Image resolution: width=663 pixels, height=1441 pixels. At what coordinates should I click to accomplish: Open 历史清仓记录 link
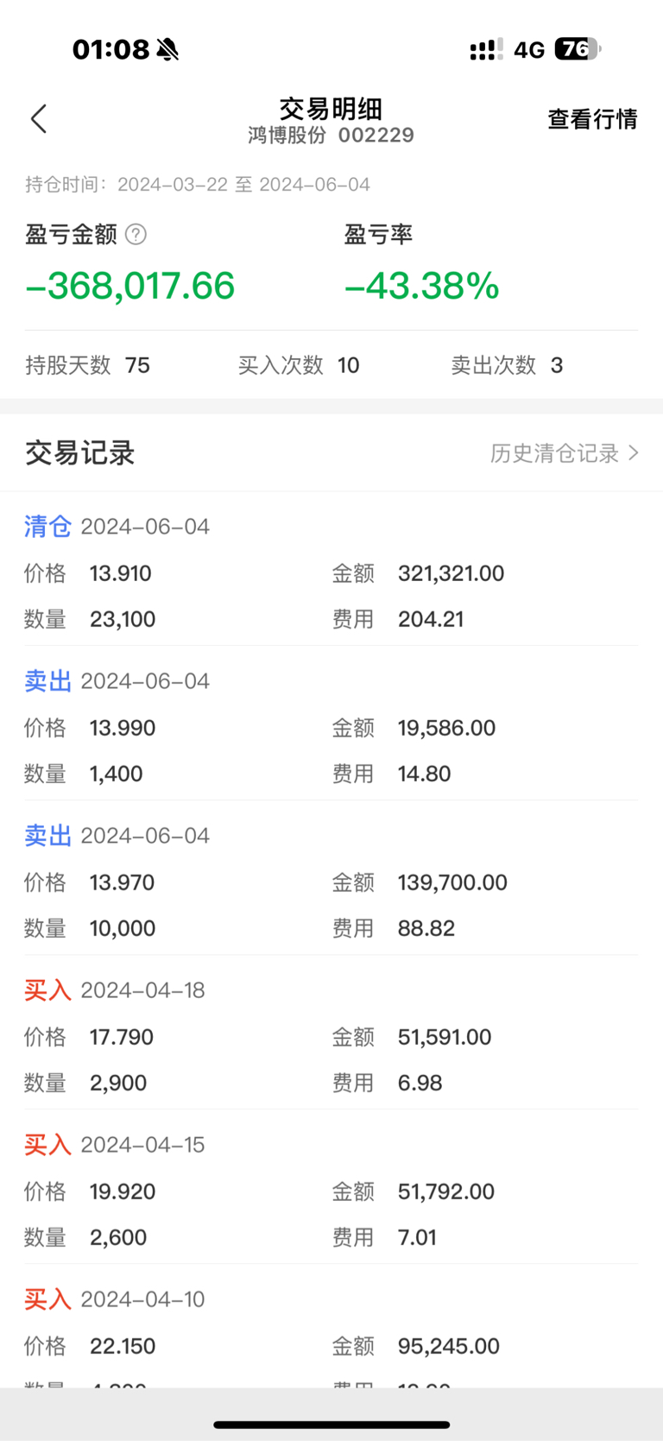(x=554, y=453)
